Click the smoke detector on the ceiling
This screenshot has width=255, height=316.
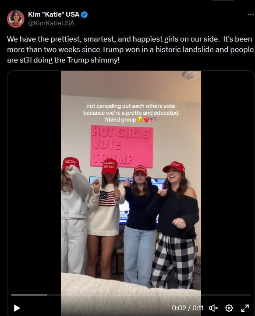pyautogui.click(x=190, y=75)
